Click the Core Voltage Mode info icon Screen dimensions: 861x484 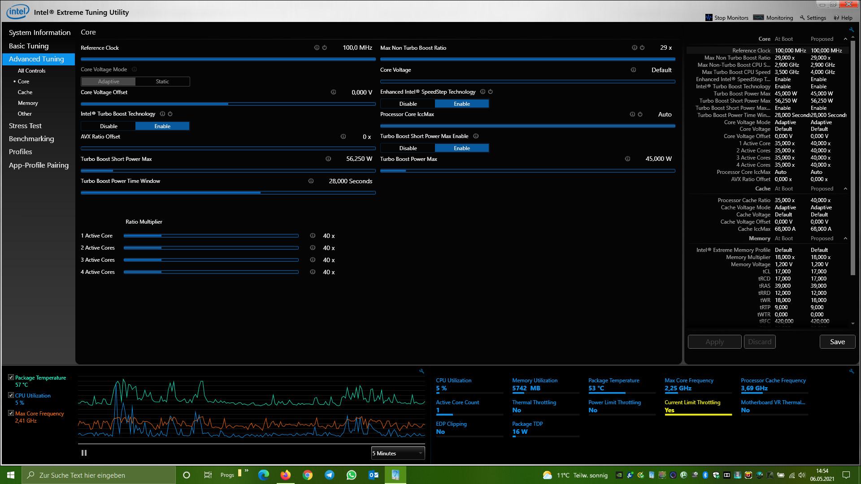click(134, 69)
